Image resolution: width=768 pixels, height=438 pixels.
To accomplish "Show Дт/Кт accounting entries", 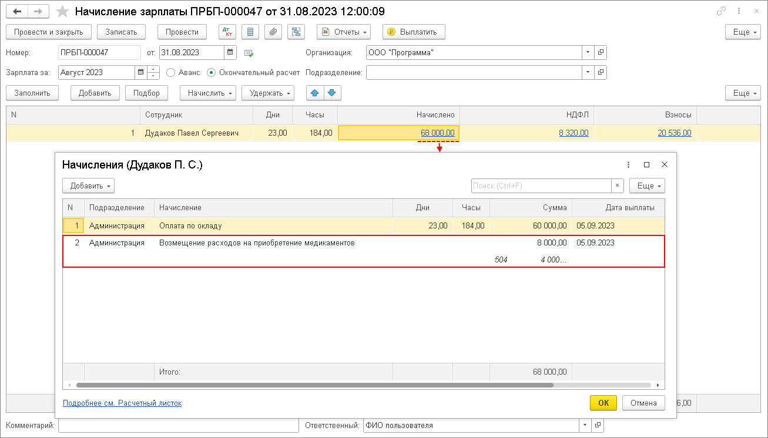I will point(227,32).
